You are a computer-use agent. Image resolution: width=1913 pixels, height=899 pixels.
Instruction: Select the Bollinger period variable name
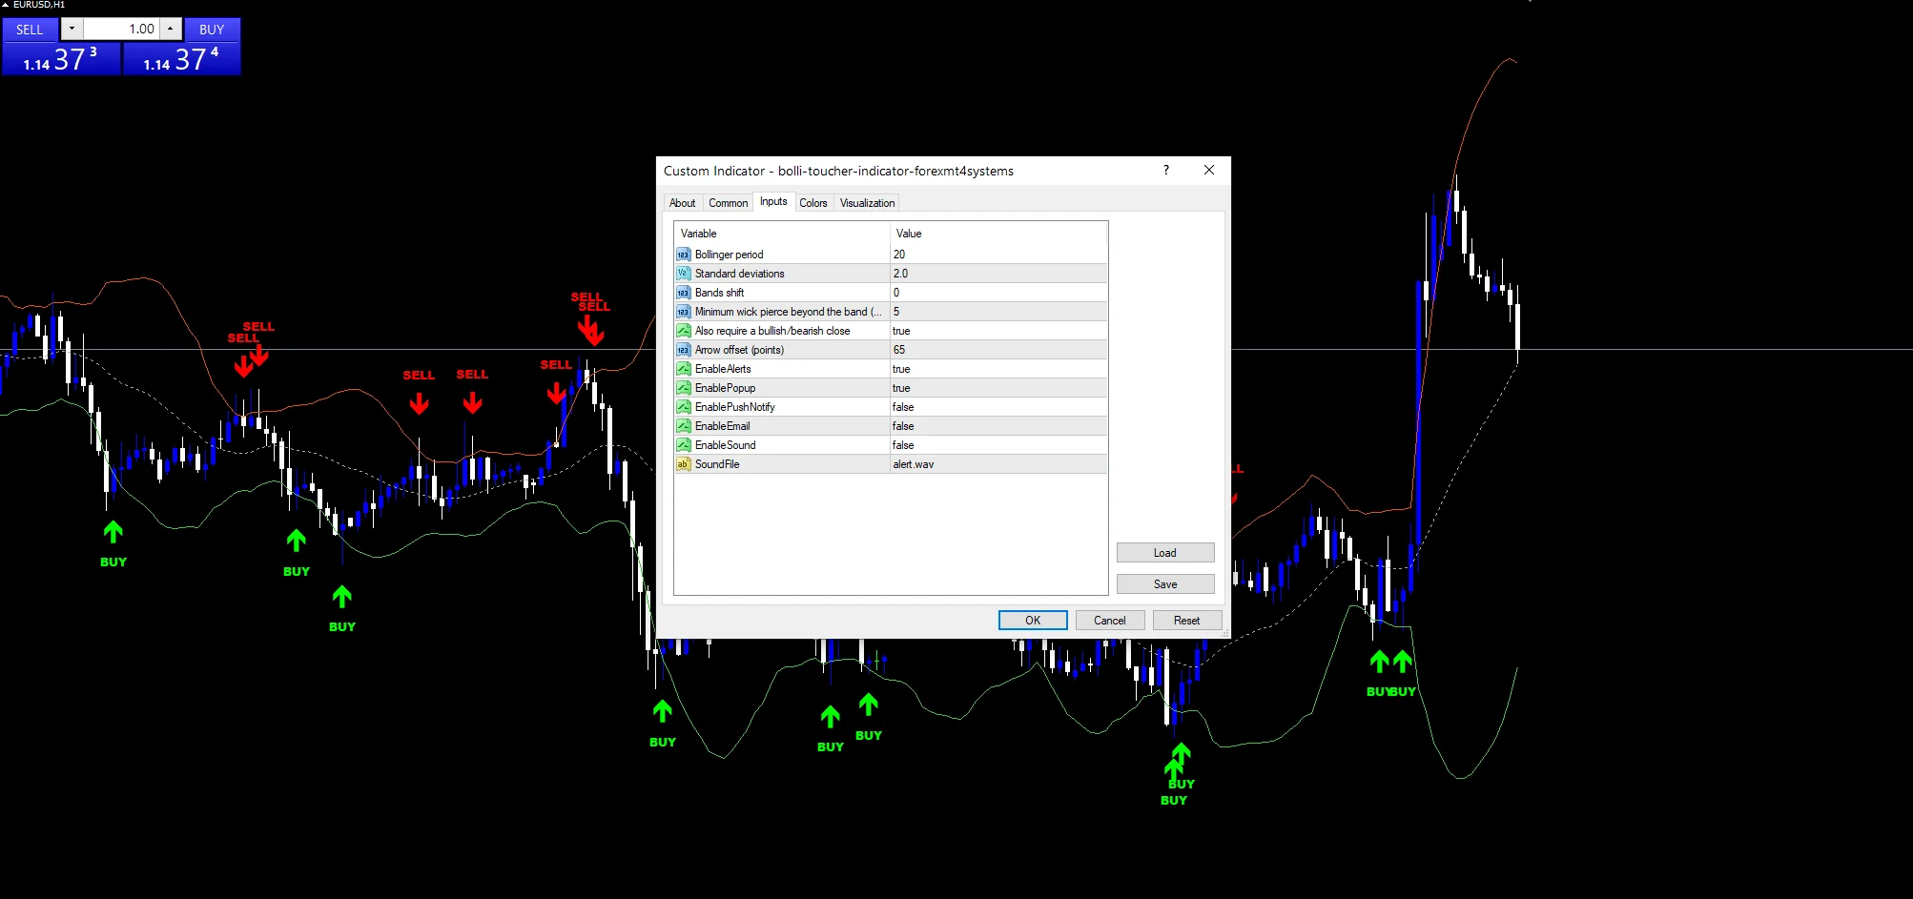click(729, 255)
